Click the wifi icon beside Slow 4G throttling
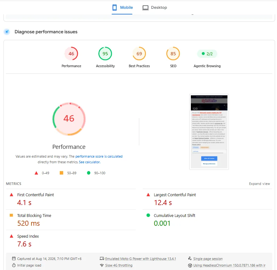The height and width of the screenshot is (270, 277). (x=102, y=265)
